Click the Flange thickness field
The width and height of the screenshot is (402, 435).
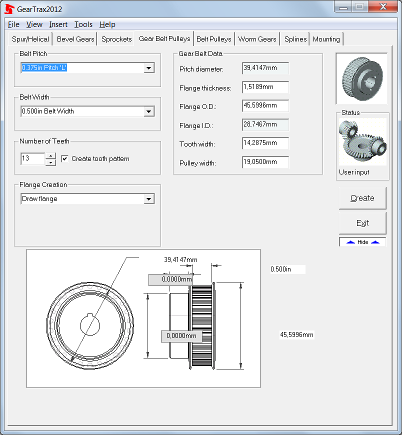pyautogui.click(x=265, y=87)
